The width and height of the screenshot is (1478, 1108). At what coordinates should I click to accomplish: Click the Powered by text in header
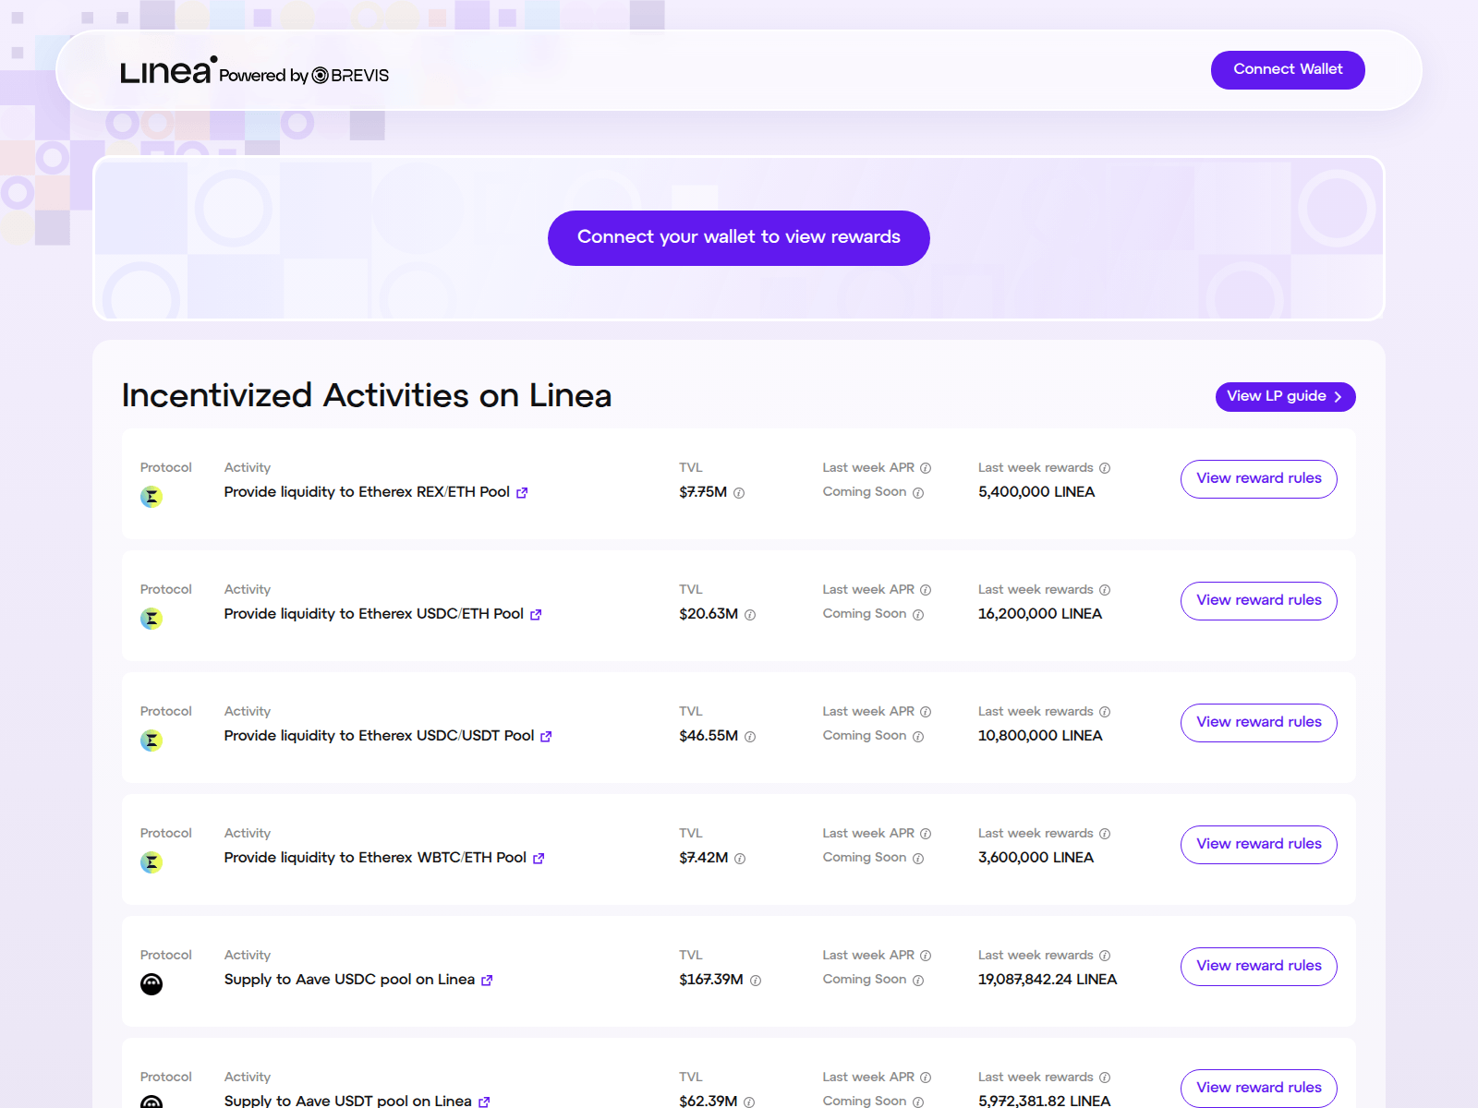(263, 76)
